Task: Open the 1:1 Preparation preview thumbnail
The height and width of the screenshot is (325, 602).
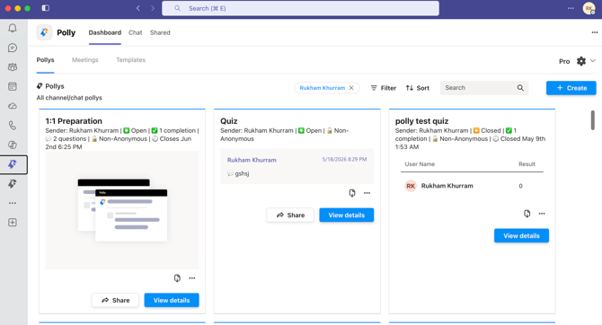Action: point(122,210)
